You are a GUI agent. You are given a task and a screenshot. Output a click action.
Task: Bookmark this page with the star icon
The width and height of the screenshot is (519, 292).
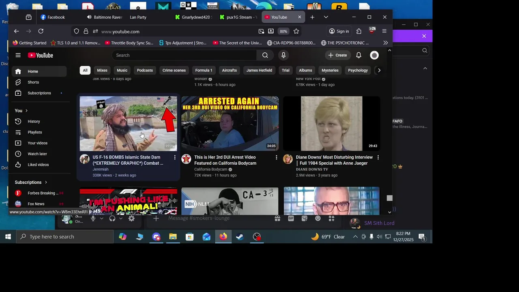coord(296,31)
